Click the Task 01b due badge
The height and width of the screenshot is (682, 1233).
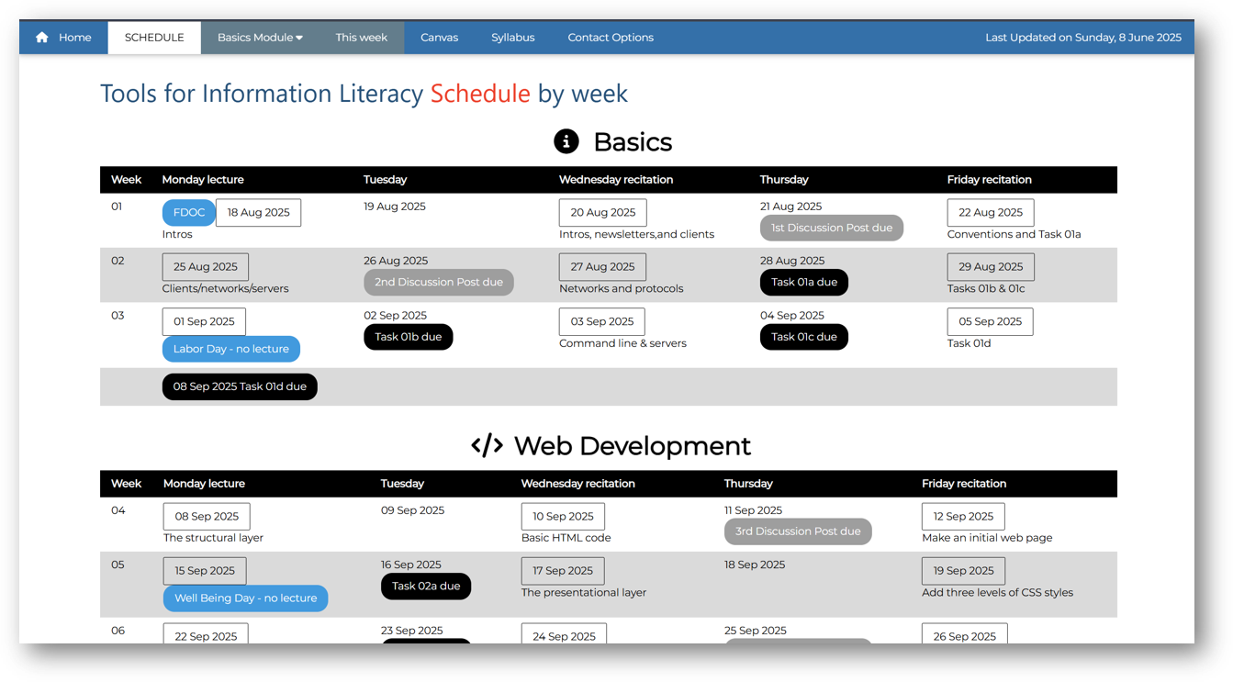click(408, 337)
